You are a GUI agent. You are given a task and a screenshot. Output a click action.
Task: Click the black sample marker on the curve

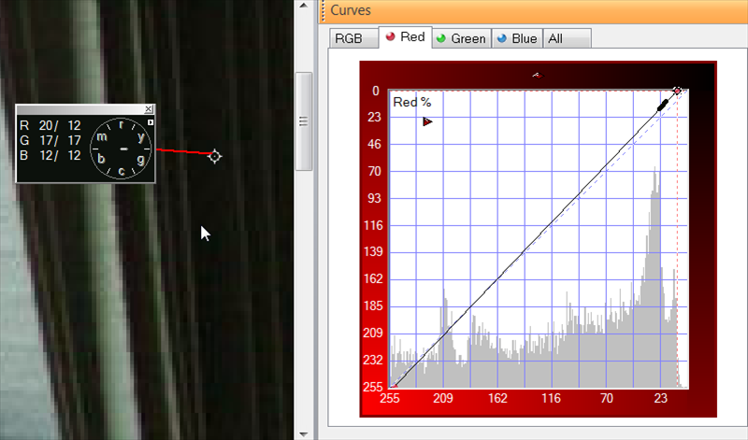(x=662, y=106)
